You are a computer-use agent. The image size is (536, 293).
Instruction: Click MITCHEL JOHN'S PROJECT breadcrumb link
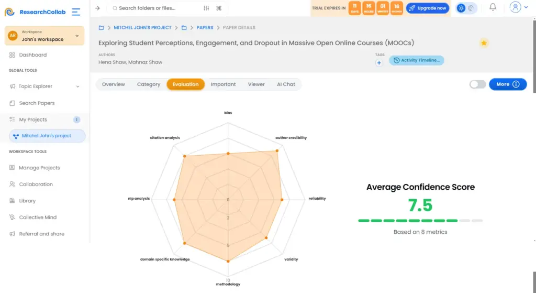tap(142, 28)
